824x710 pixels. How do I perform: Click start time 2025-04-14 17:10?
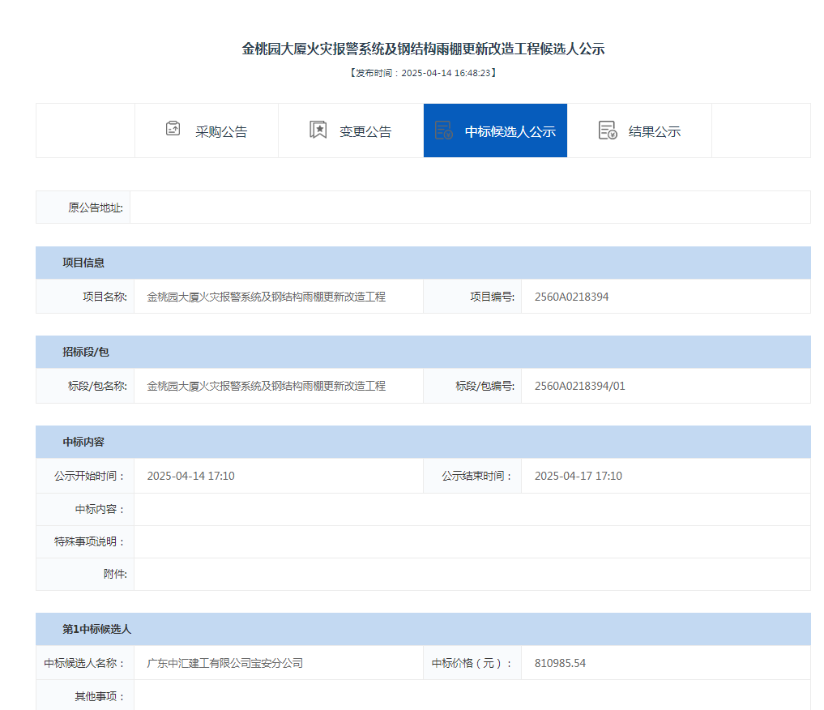click(x=190, y=476)
